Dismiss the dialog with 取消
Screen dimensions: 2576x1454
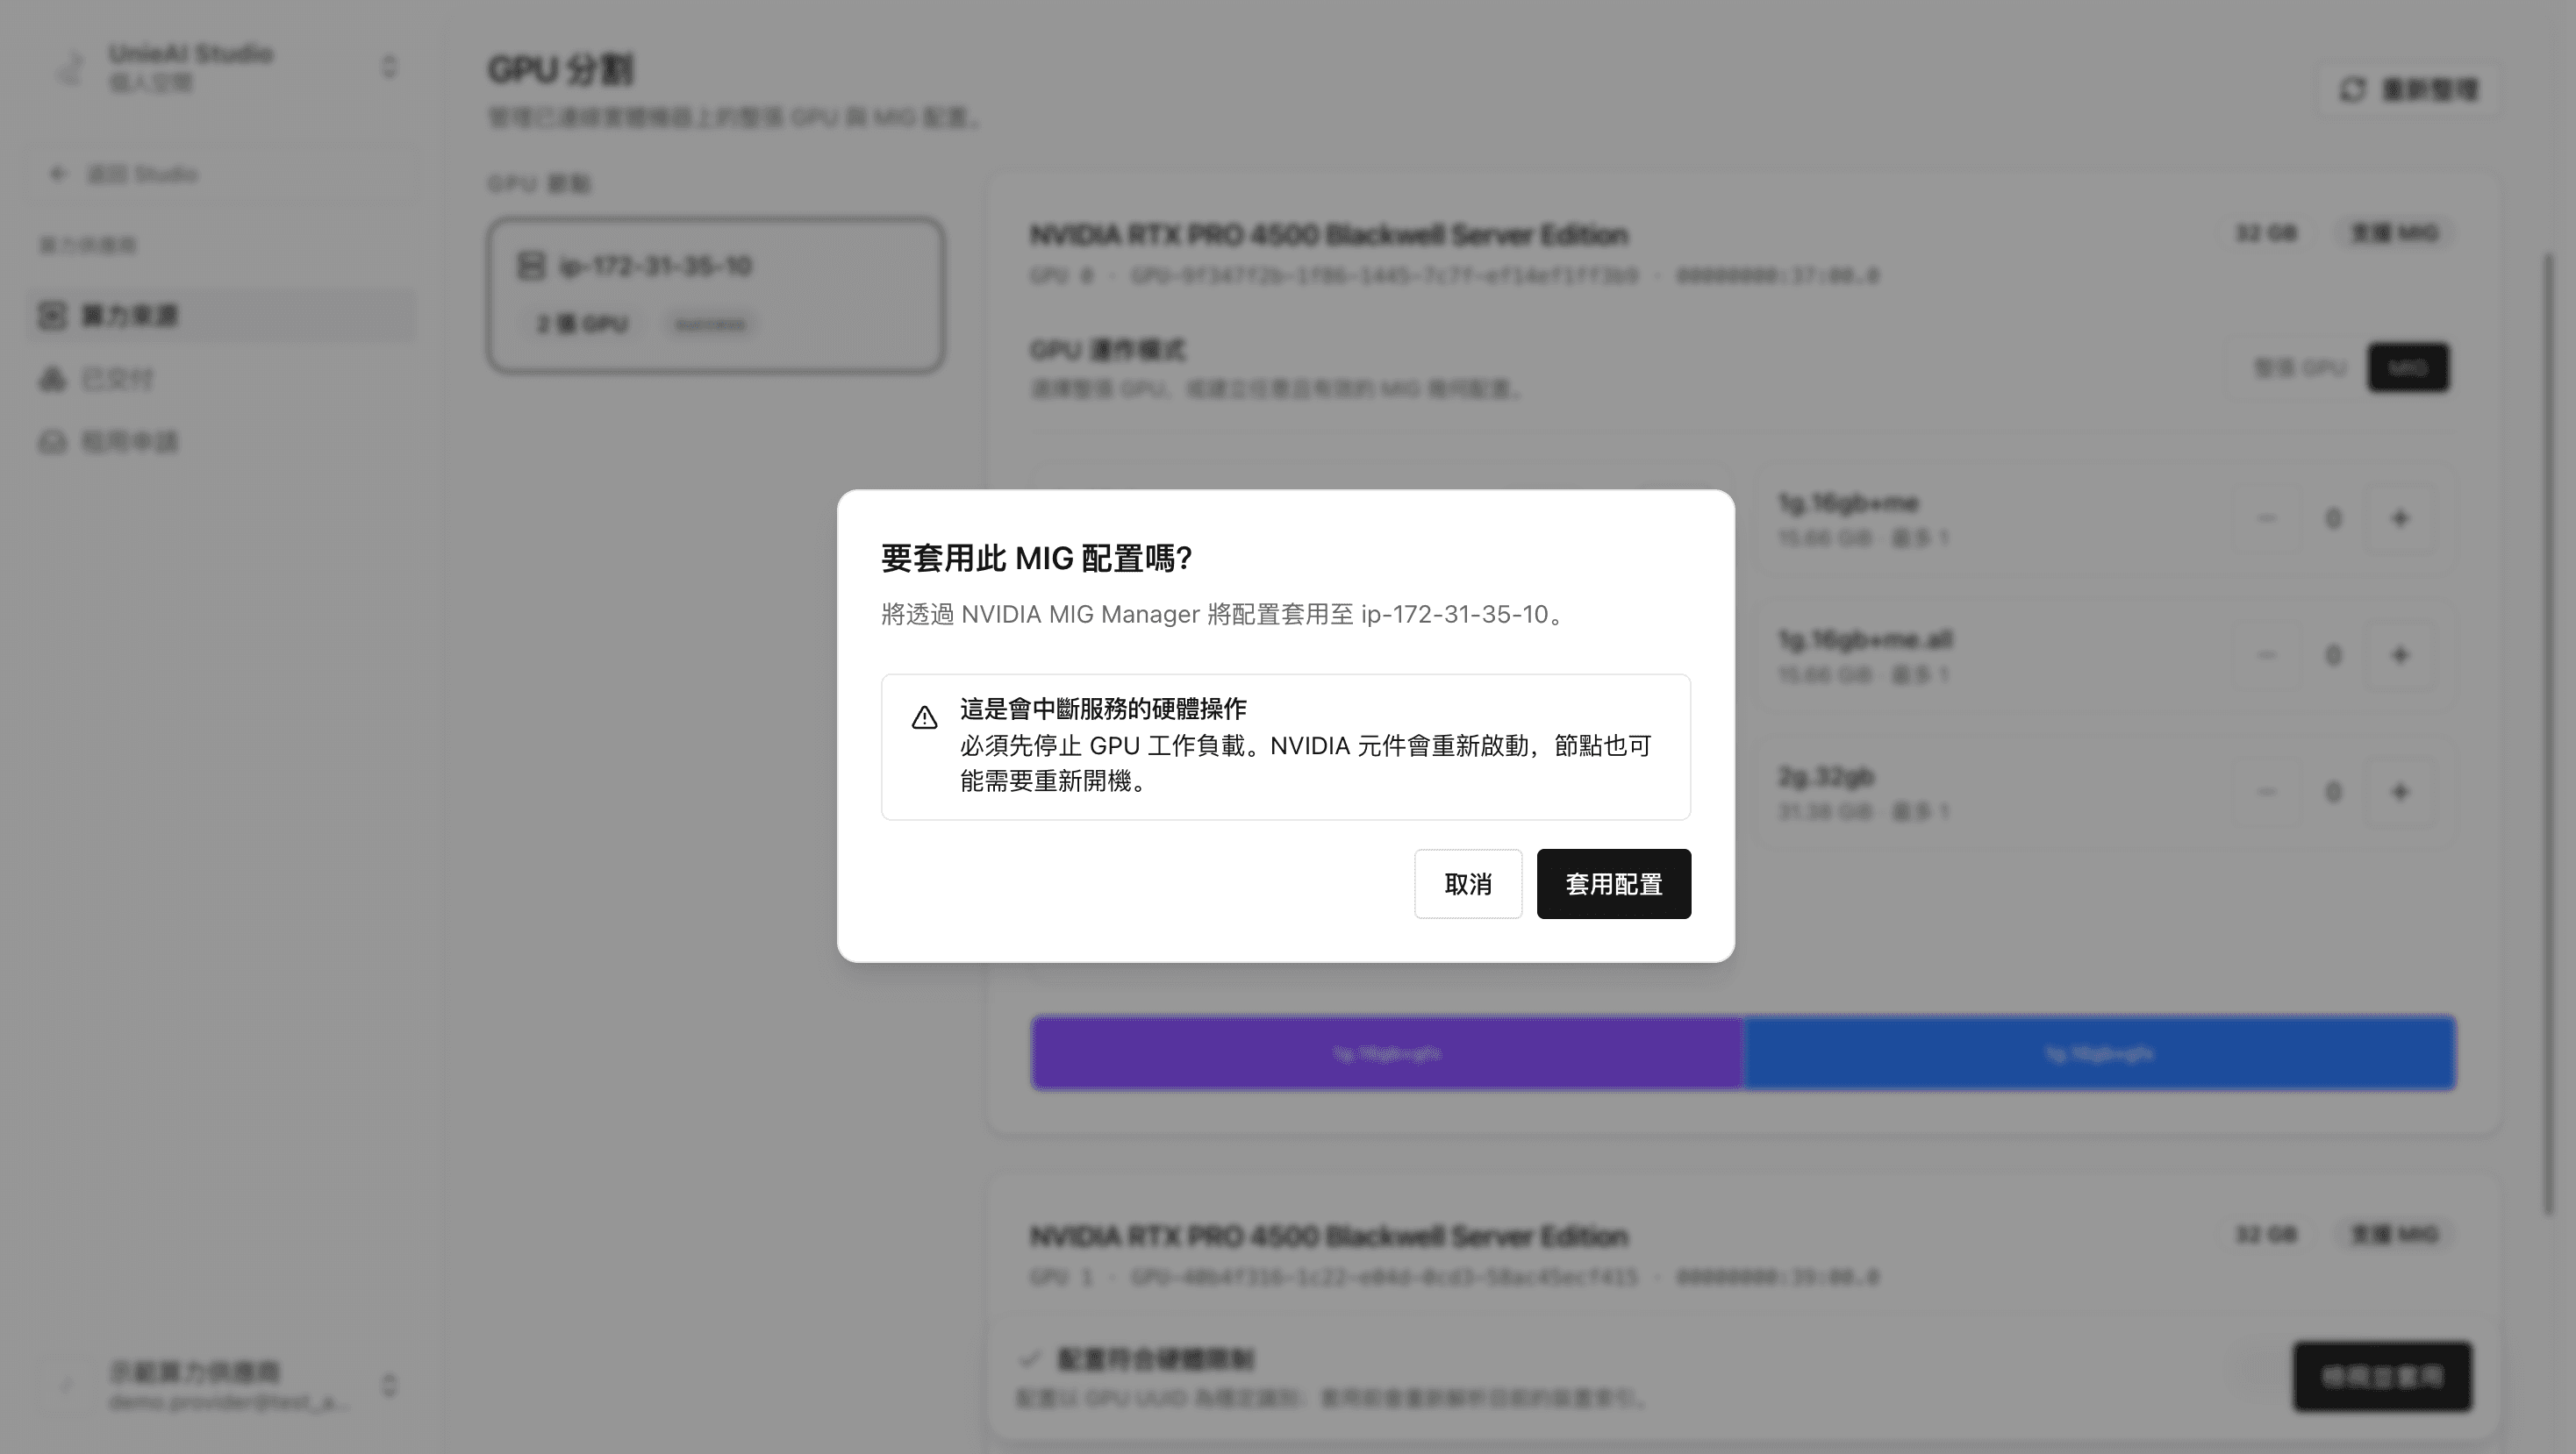tap(1467, 883)
